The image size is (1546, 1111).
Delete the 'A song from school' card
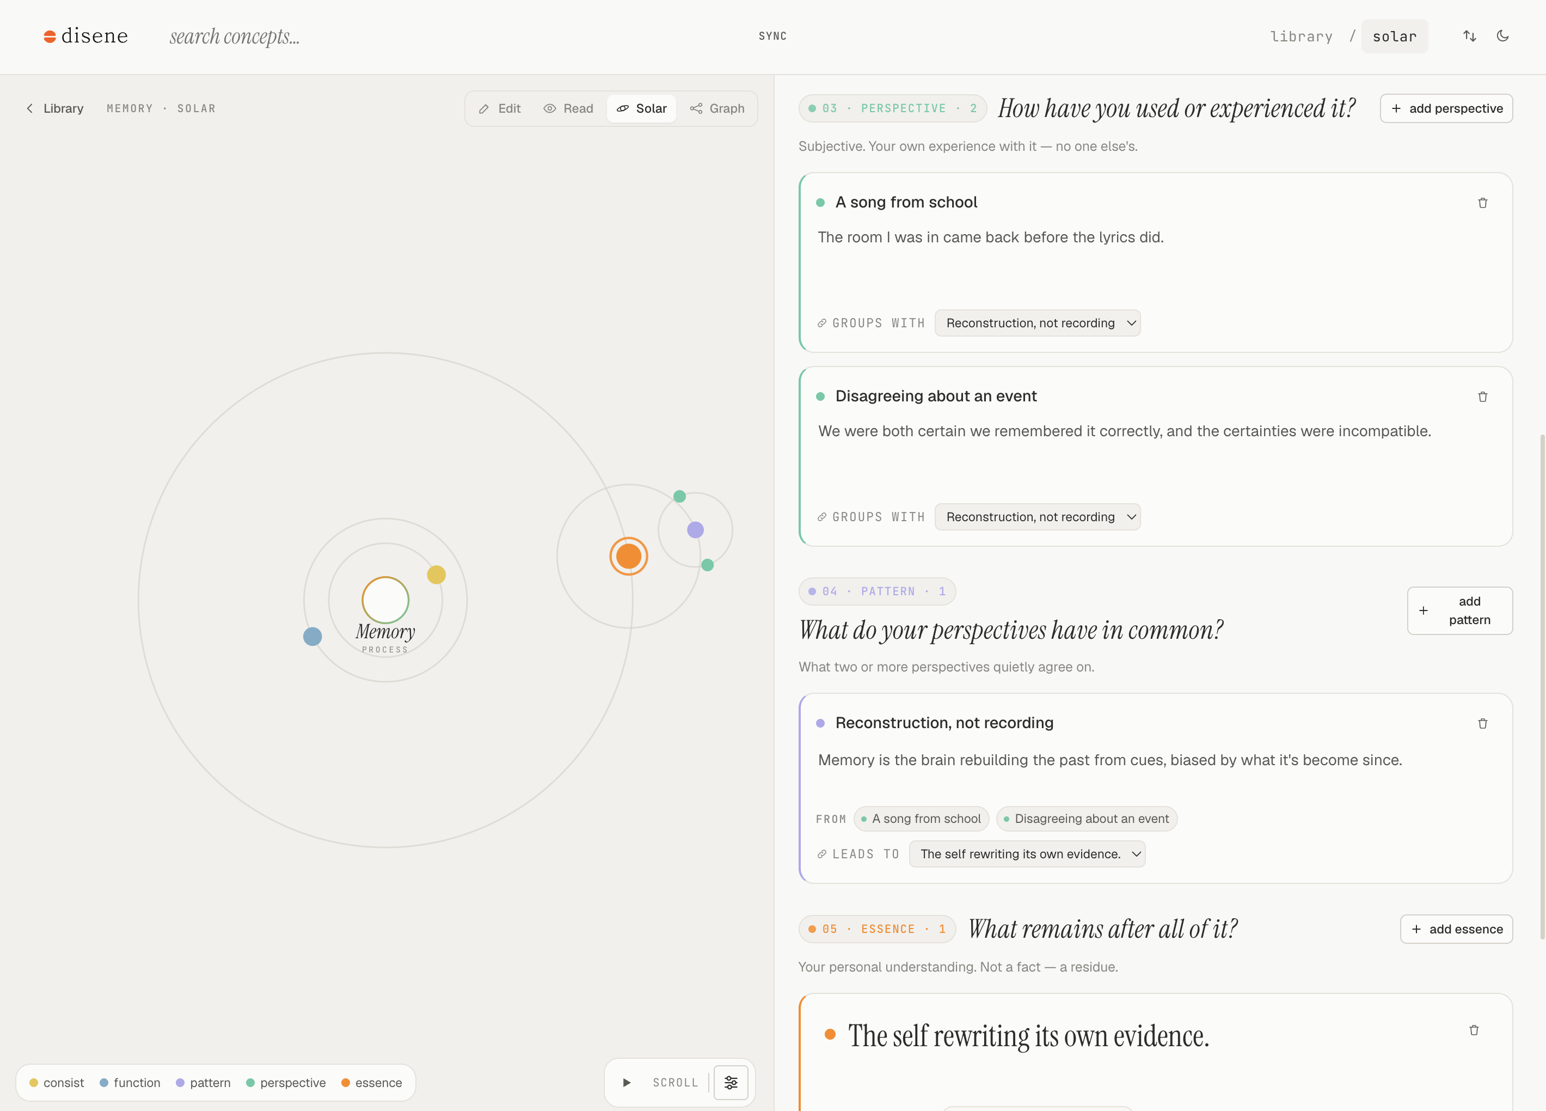pyautogui.click(x=1482, y=203)
